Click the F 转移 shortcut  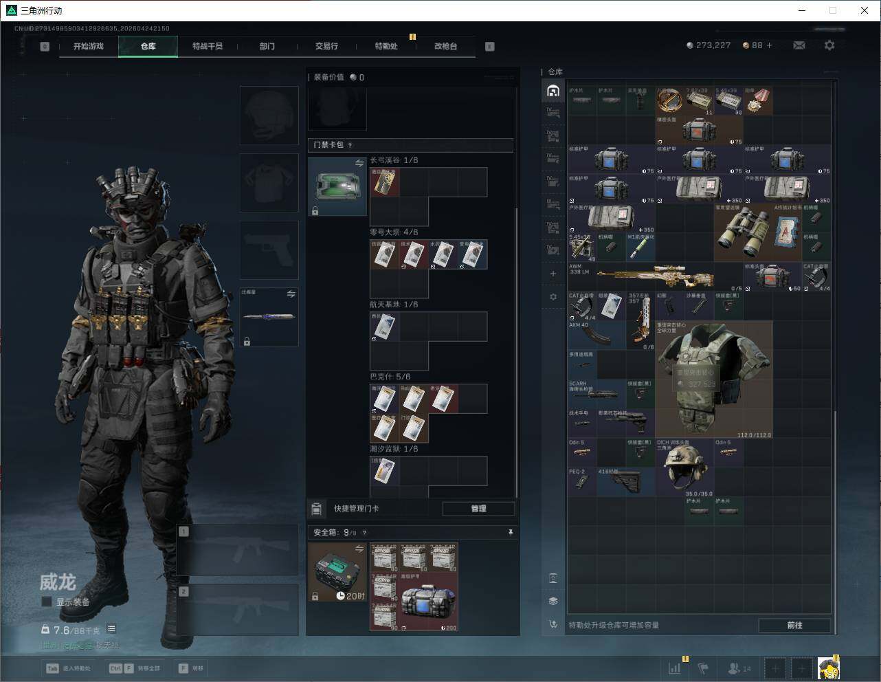pos(191,668)
